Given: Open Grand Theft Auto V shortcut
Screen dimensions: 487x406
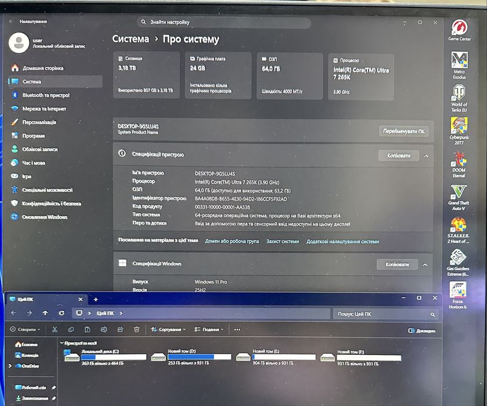Looking at the screenshot, I should pos(459,197).
